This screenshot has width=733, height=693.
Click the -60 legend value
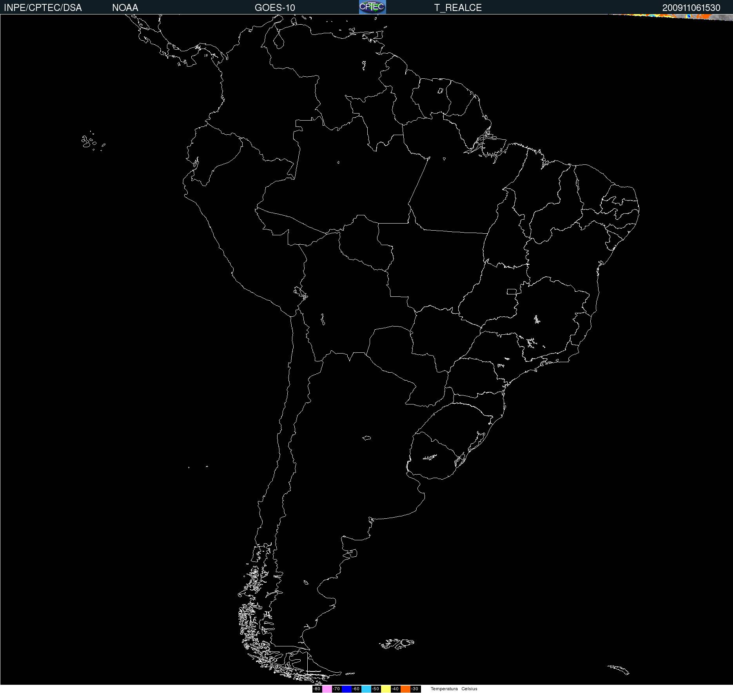356,689
